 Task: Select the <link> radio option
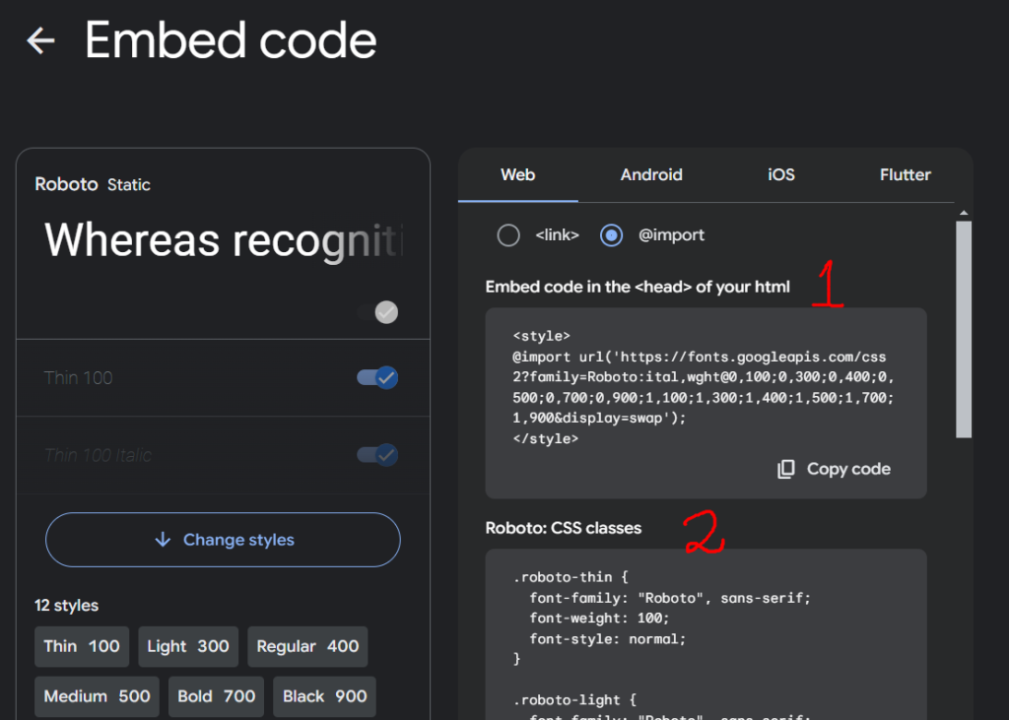coord(508,235)
